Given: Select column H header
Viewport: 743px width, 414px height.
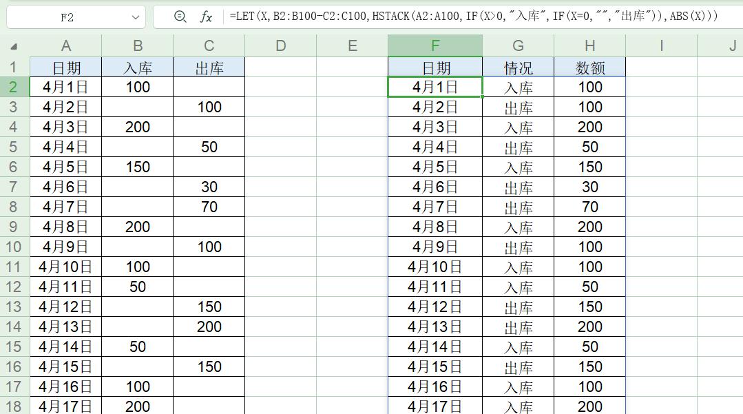Looking at the screenshot, I should [590, 45].
